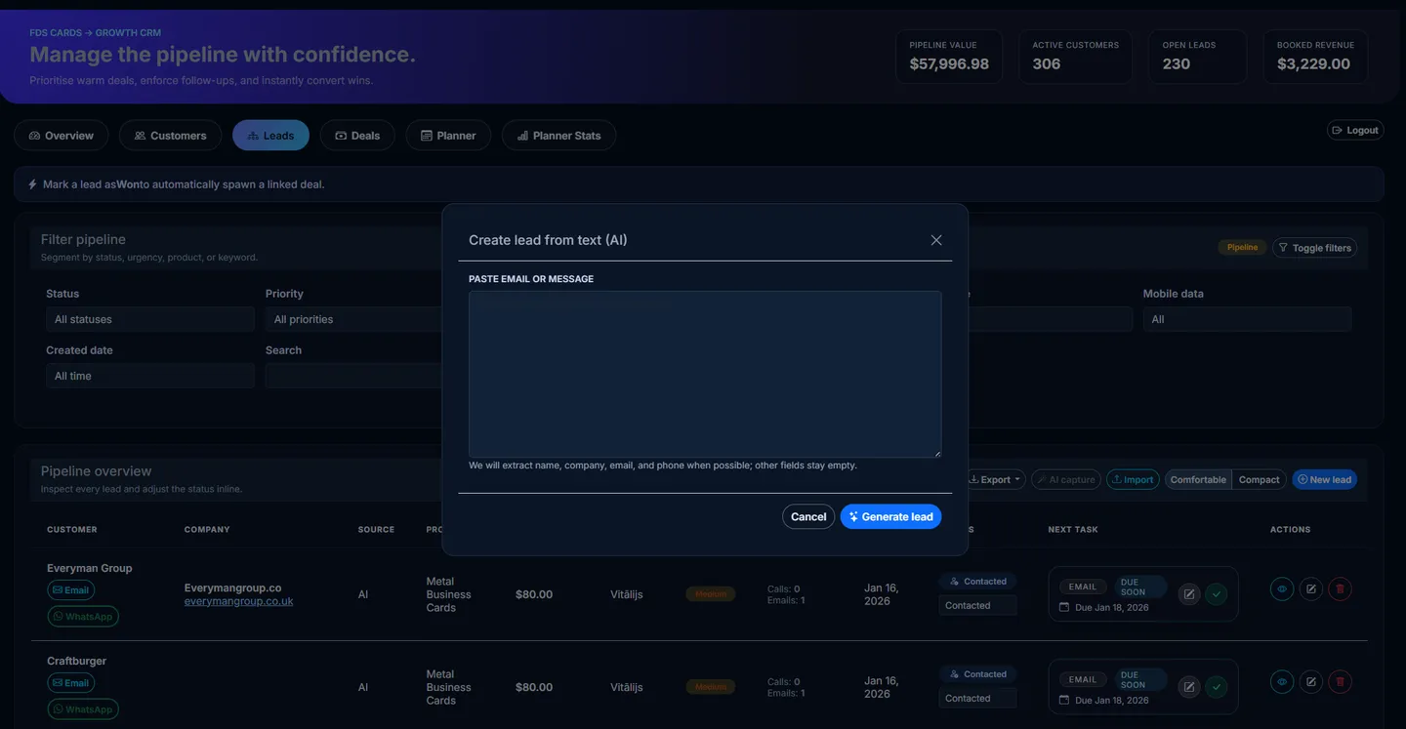Expand the Status filter dropdown
The image size is (1406, 729).
click(150, 319)
